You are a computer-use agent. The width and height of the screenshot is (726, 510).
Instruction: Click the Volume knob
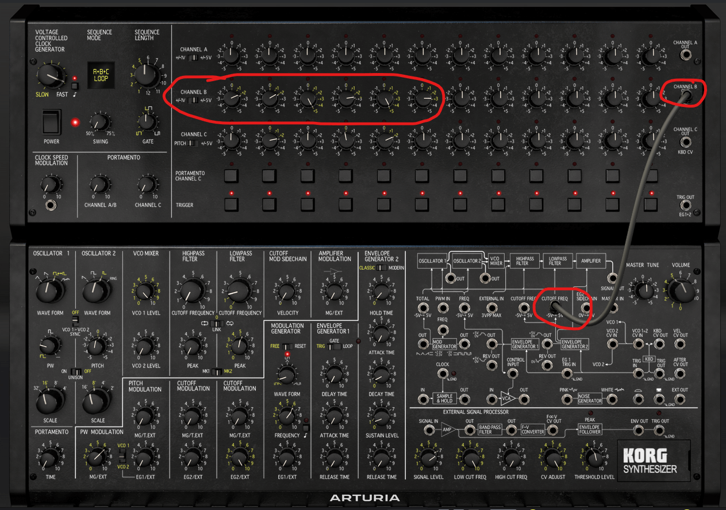[682, 290]
